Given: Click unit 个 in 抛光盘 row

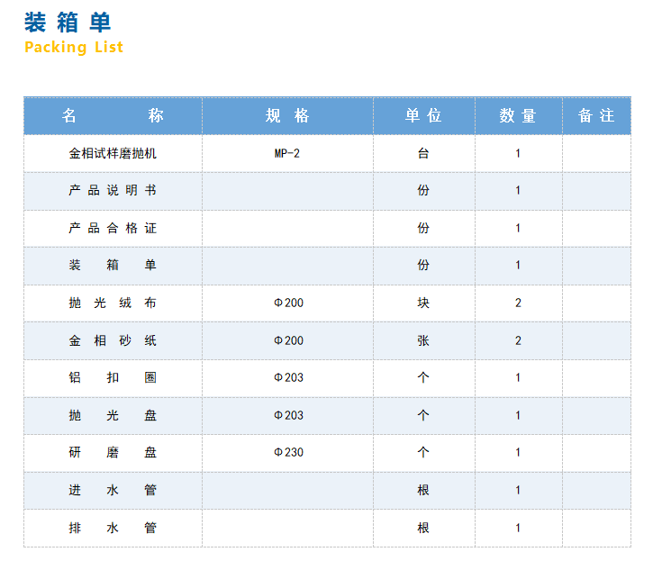Looking at the screenshot, I should tap(424, 415).
